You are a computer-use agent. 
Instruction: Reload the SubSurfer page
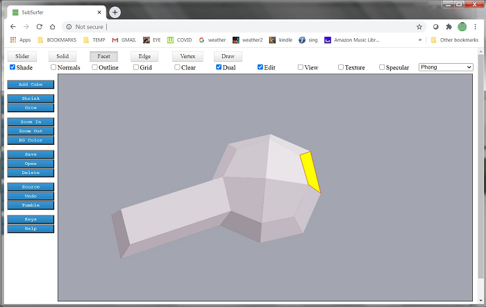[x=40, y=27]
